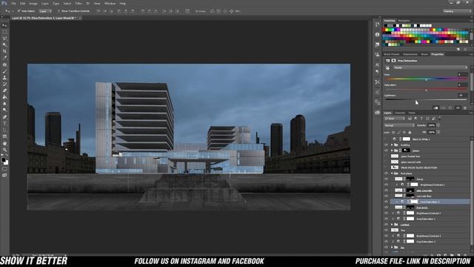This screenshot has height=267, width=474.
Task: Expand the group above the line layer
Action: pyautogui.click(x=392, y=225)
